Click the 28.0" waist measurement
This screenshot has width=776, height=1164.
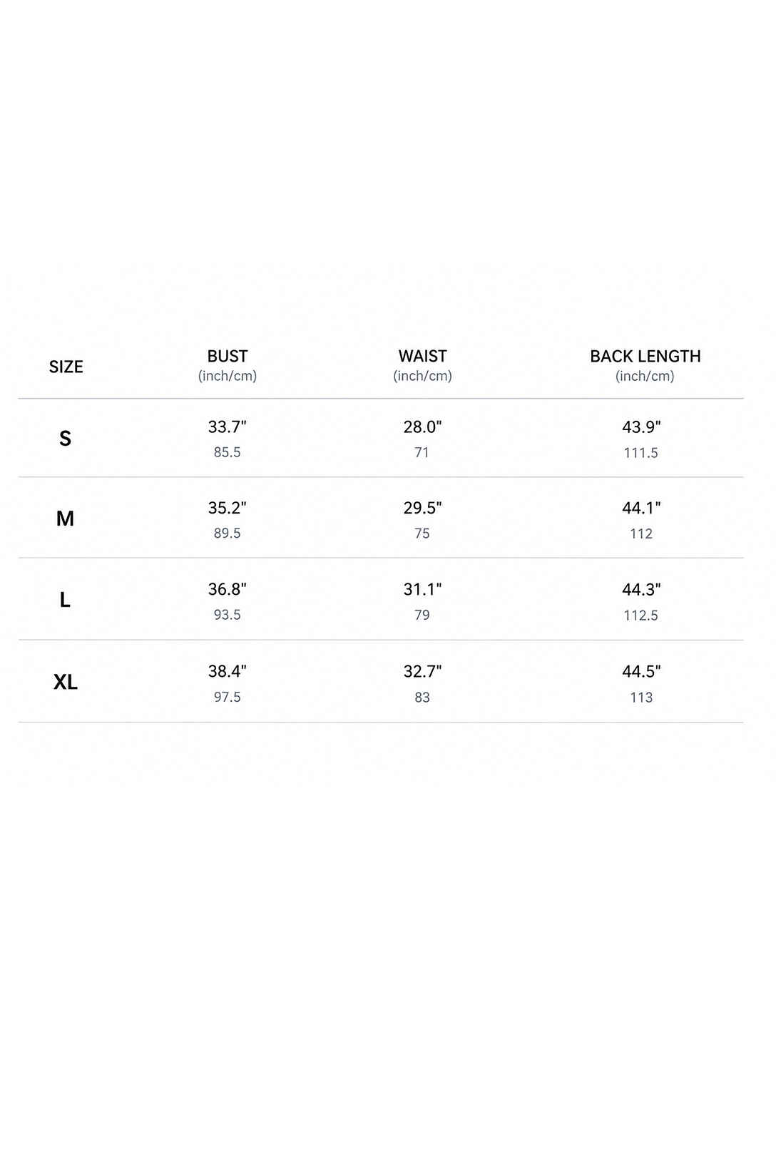[x=422, y=427]
